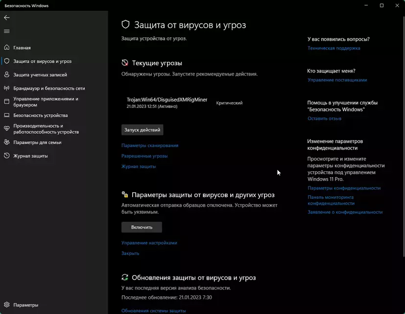Click the shield icon in the sidebar

[7, 61]
